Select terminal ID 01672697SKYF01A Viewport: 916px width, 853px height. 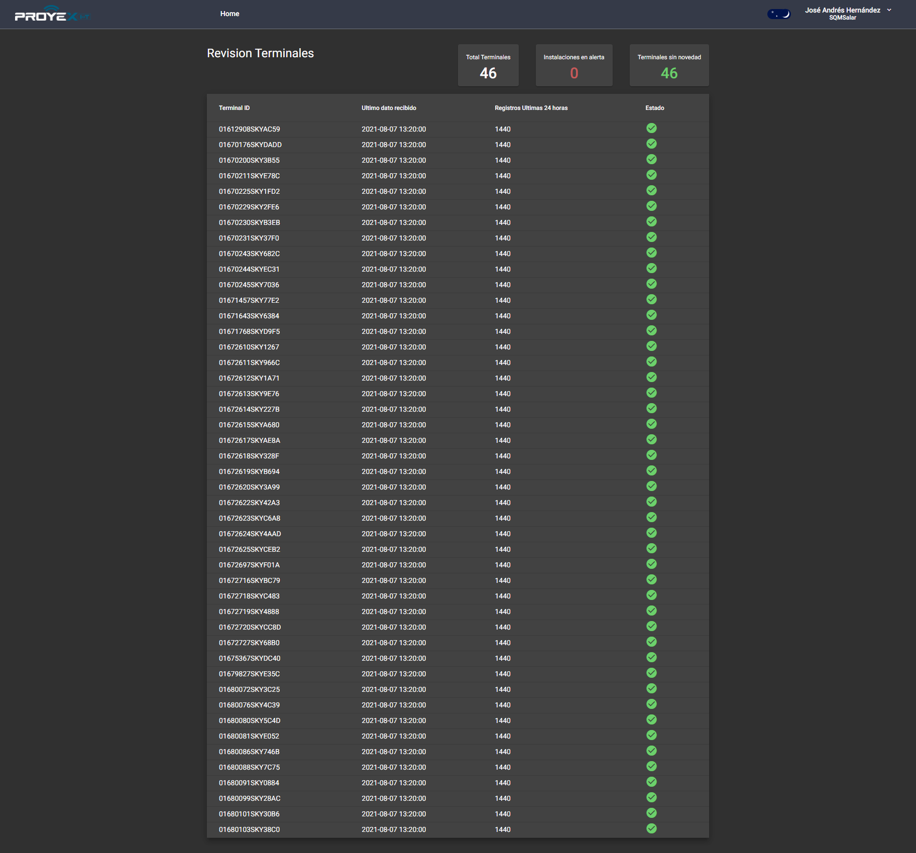249,565
